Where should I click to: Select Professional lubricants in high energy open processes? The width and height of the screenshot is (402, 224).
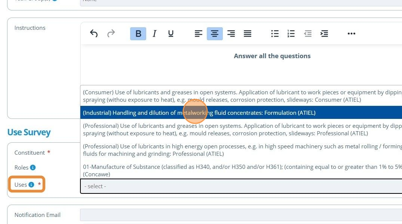[x=241, y=150]
